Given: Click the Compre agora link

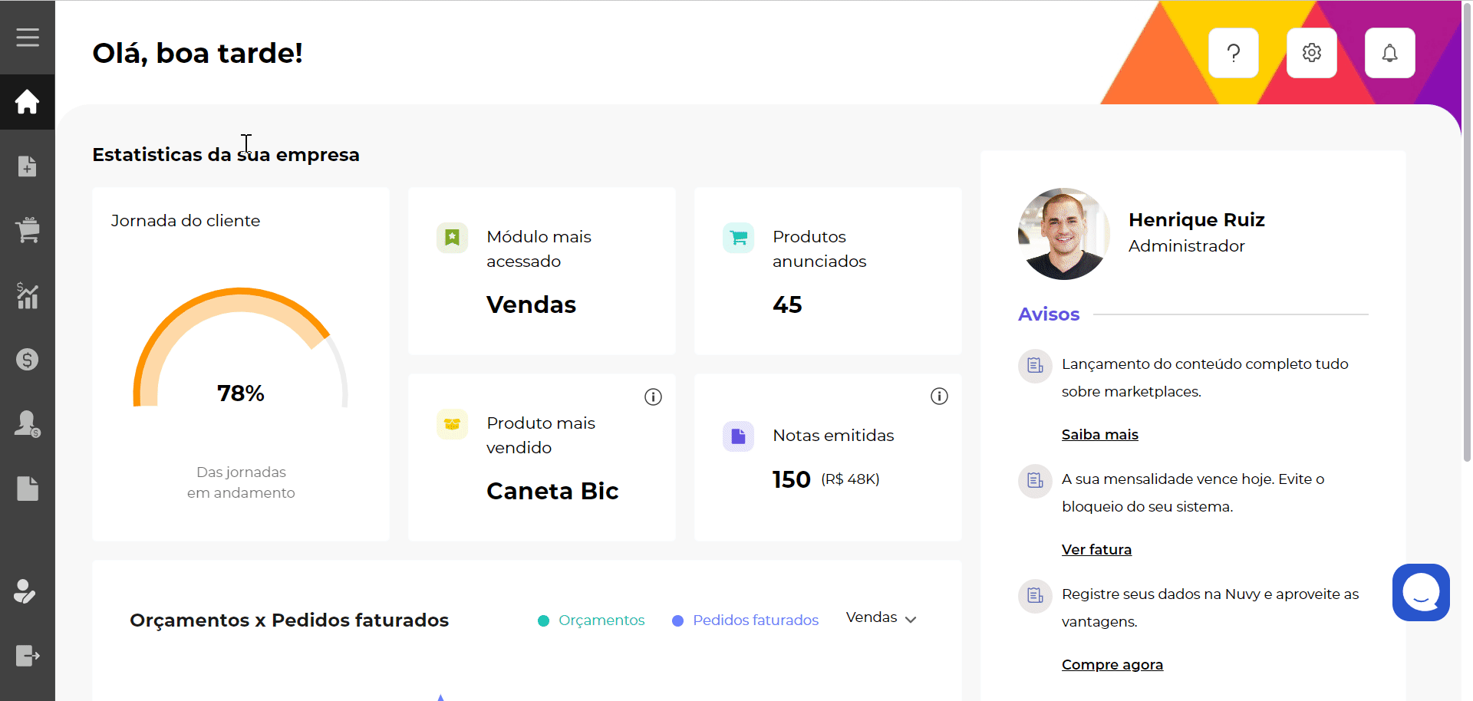Looking at the screenshot, I should (x=1112, y=665).
